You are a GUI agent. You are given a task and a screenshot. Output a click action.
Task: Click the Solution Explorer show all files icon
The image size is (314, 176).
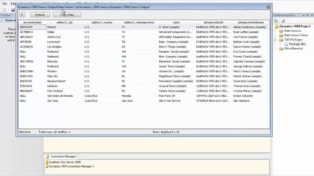click(283, 21)
